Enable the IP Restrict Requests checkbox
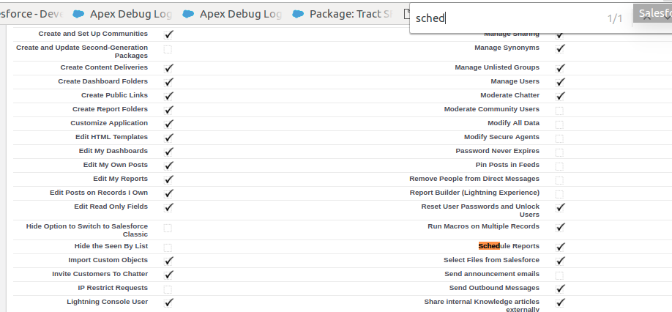Screen dimensions: 672x312 (168, 289)
